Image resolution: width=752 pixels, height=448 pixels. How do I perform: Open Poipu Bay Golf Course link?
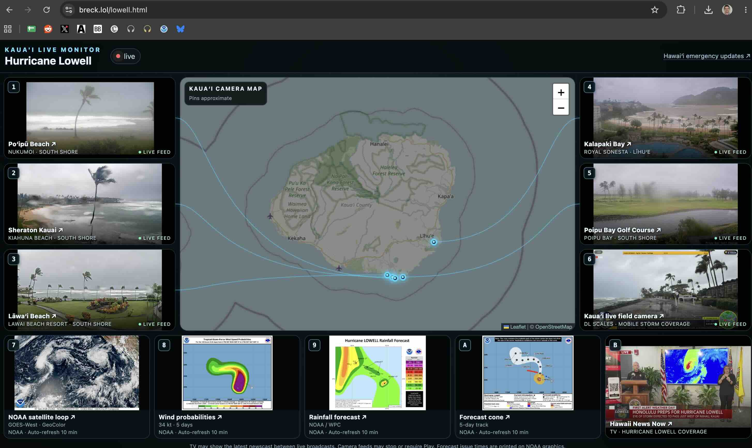click(622, 230)
